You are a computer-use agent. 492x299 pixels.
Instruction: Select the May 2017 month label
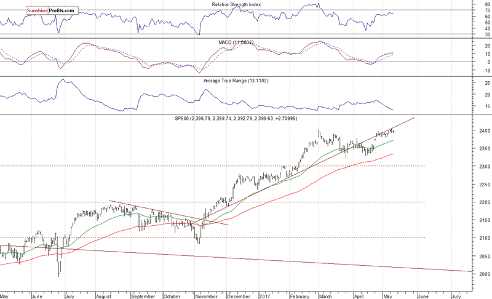(x=388, y=296)
